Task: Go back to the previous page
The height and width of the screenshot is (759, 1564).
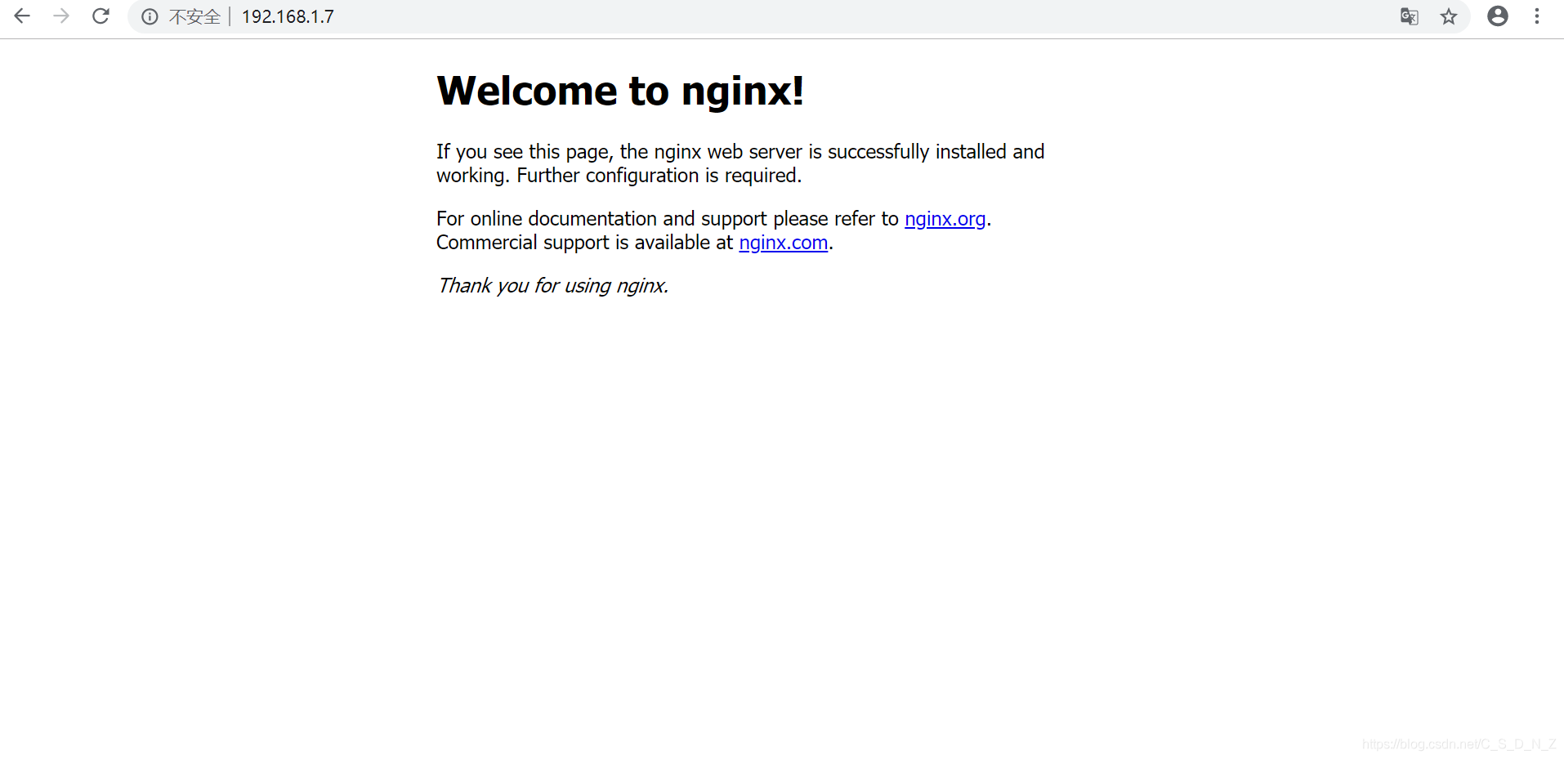Action: pyautogui.click(x=22, y=16)
